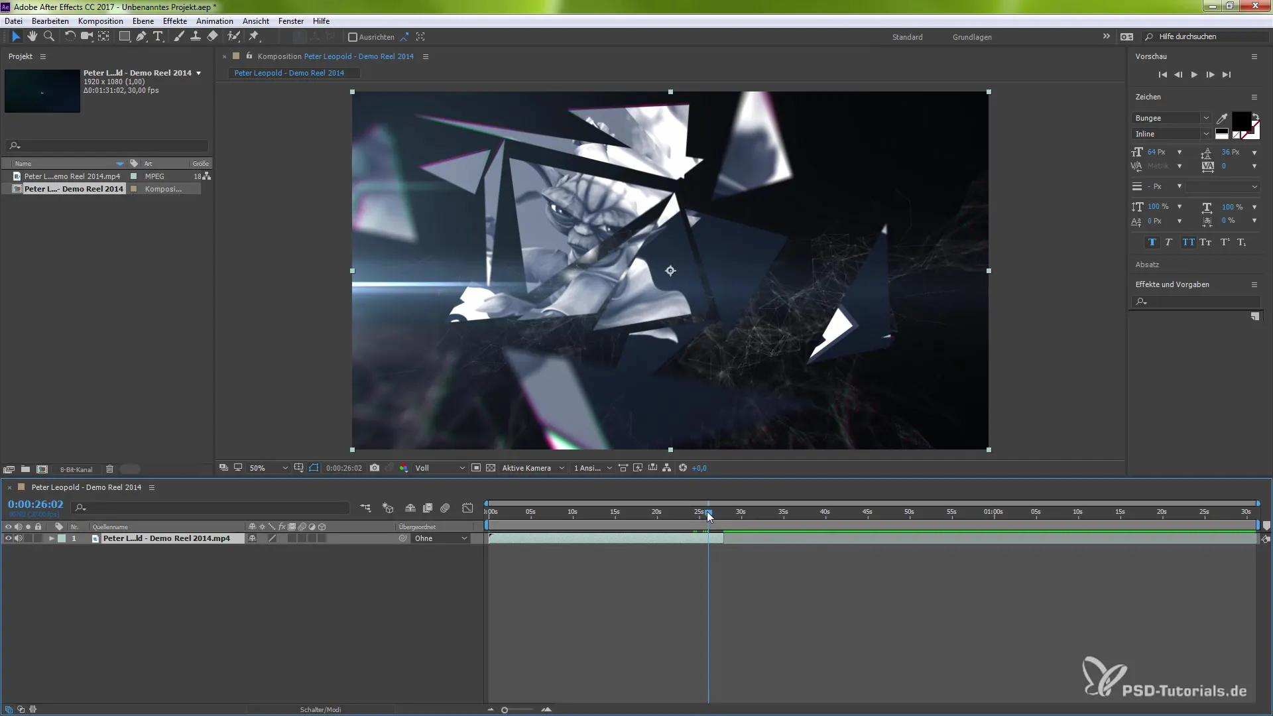Open the Bungee font family dropdown
Viewport: 1273px width, 716px height.
1172,118
